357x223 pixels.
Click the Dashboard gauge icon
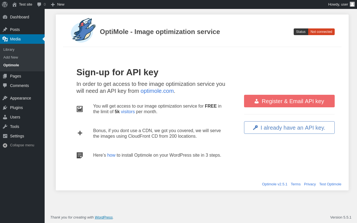click(x=5, y=17)
